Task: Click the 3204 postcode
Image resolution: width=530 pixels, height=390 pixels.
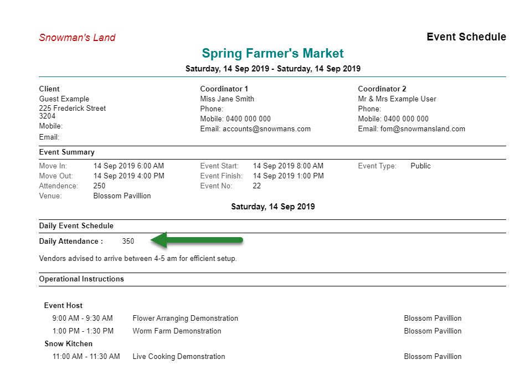Action: pos(47,116)
